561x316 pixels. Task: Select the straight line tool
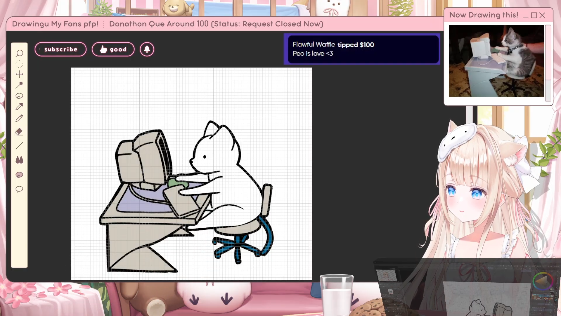click(19, 145)
